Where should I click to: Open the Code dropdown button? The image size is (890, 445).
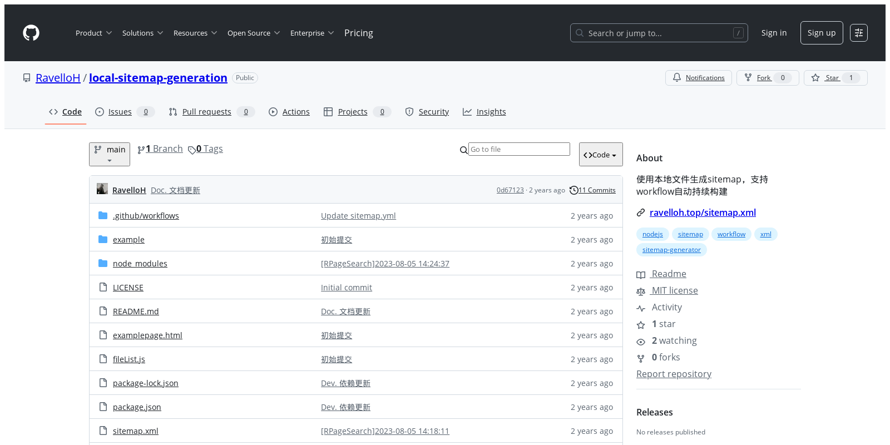point(601,155)
